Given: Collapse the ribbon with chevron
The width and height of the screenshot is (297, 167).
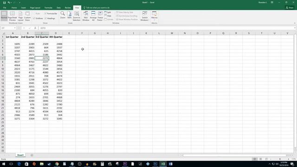Looking at the screenshot, I should pos(295,23).
